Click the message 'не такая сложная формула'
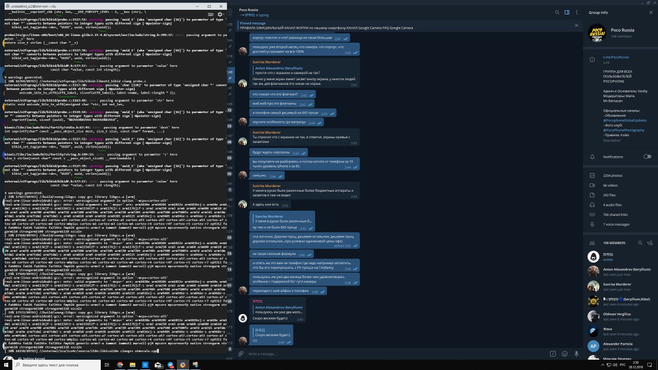This screenshot has height=370, width=658. point(281,254)
